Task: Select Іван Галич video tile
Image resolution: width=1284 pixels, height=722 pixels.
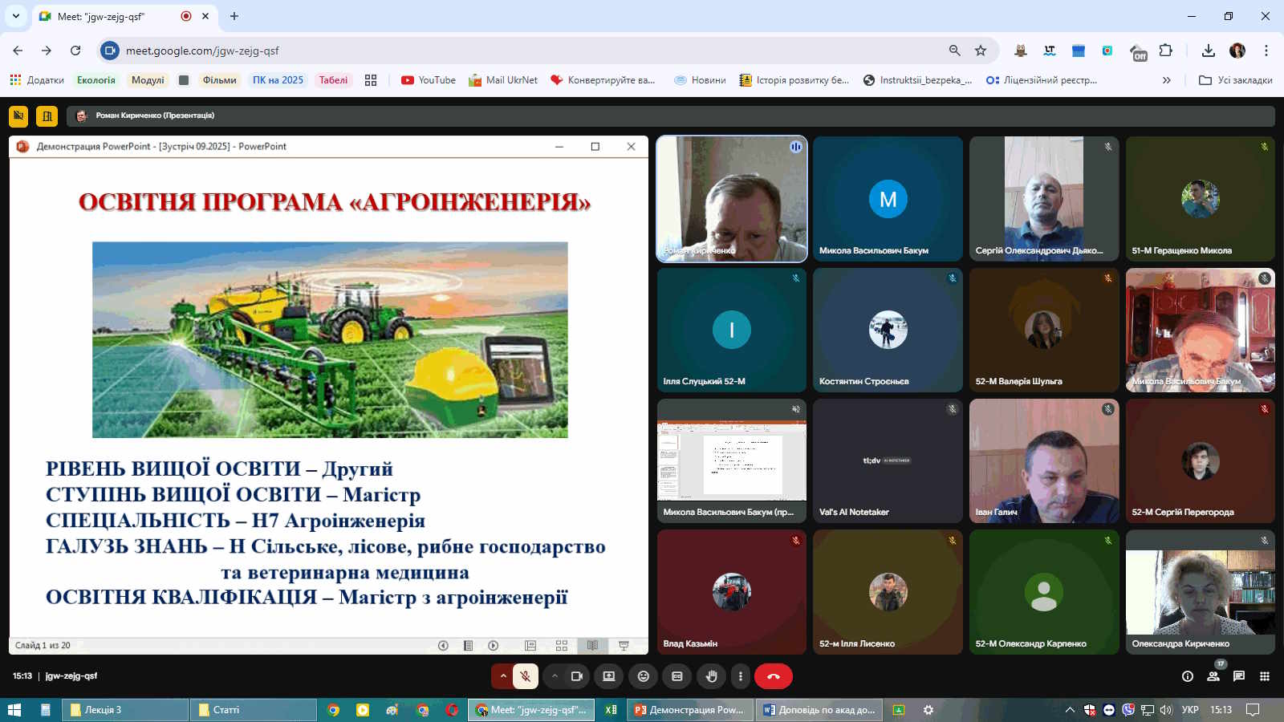Action: [1043, 461]
